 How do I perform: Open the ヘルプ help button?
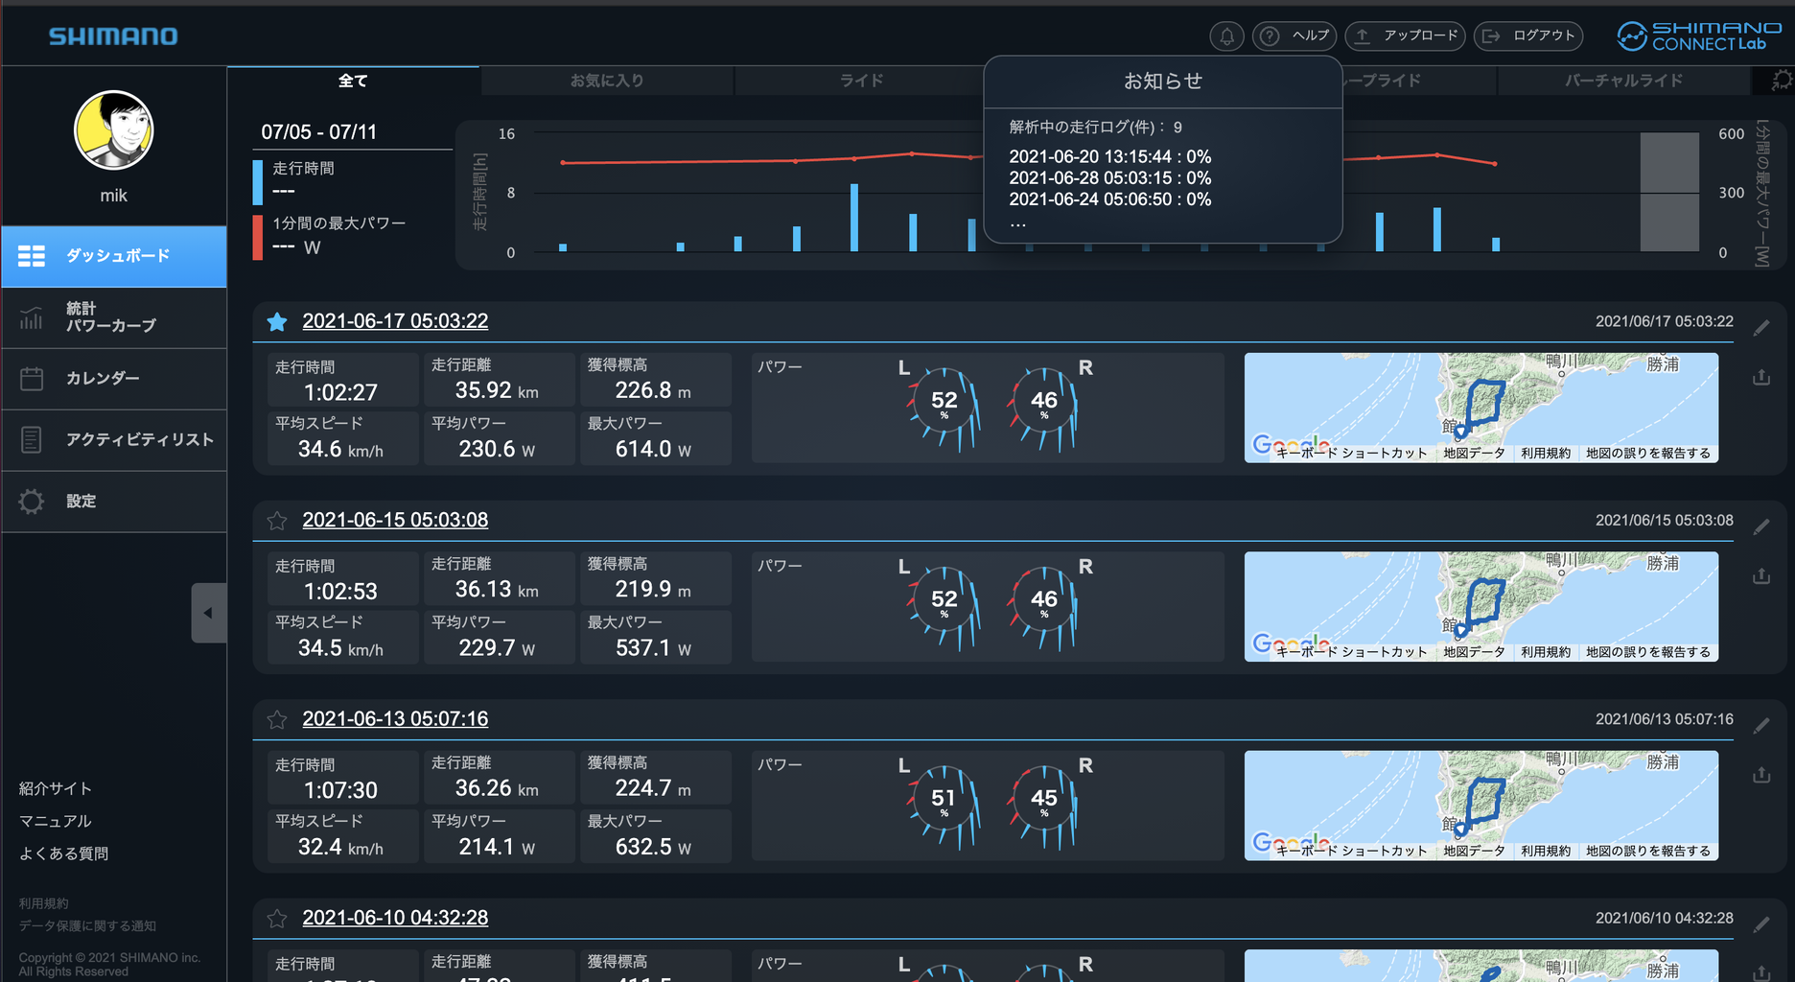tap(1295, 36)
